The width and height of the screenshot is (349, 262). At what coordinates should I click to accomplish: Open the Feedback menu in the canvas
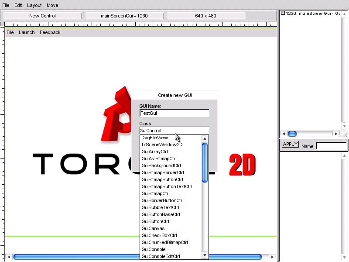(50, 32)
